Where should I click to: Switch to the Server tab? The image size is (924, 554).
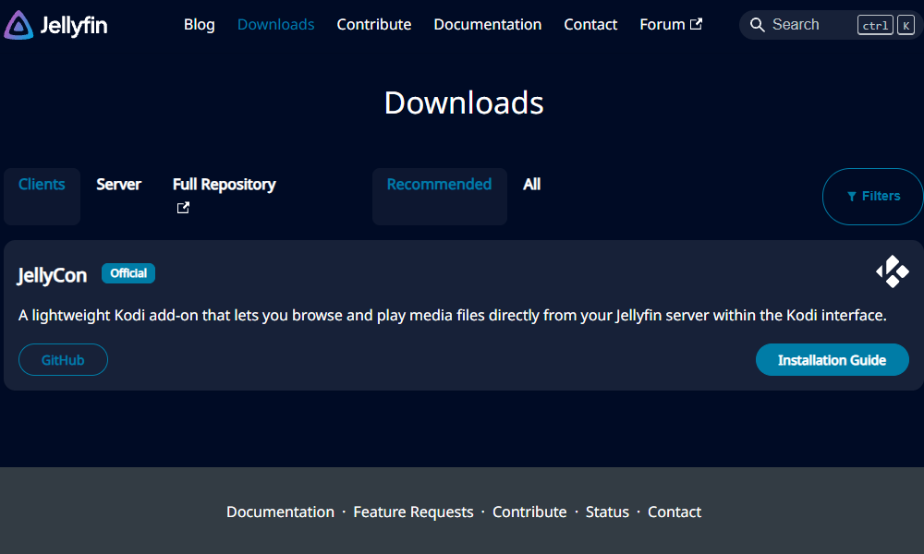[118, 185]
